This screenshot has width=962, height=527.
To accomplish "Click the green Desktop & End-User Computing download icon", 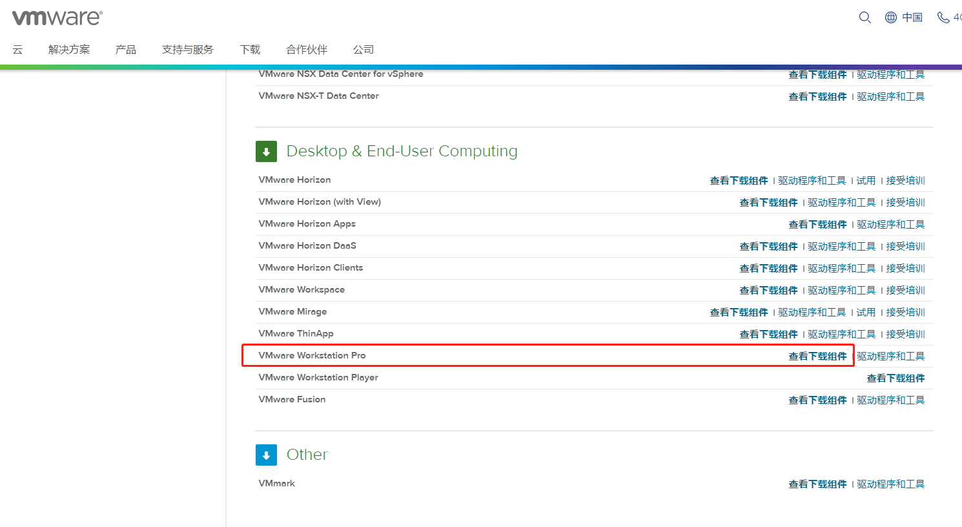I will [266, 152].
